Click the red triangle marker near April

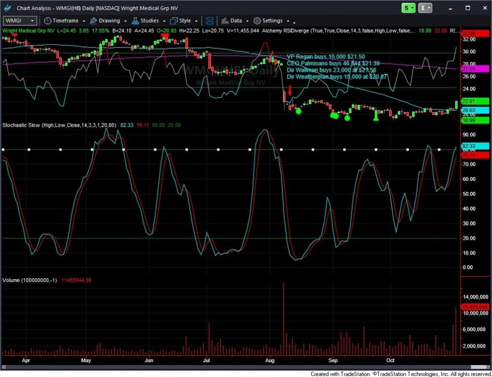point(14,36)
